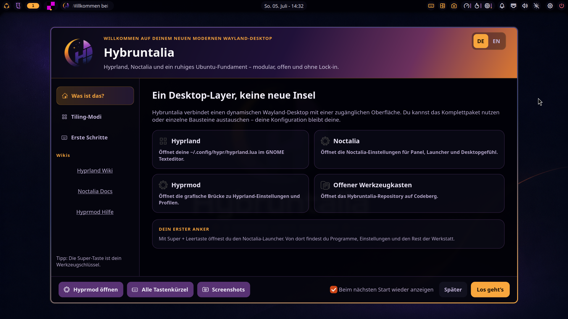Viewport: 568px width, 319px height.
Task: Open the 'Screenshots' button
Action: click(223, 289)
